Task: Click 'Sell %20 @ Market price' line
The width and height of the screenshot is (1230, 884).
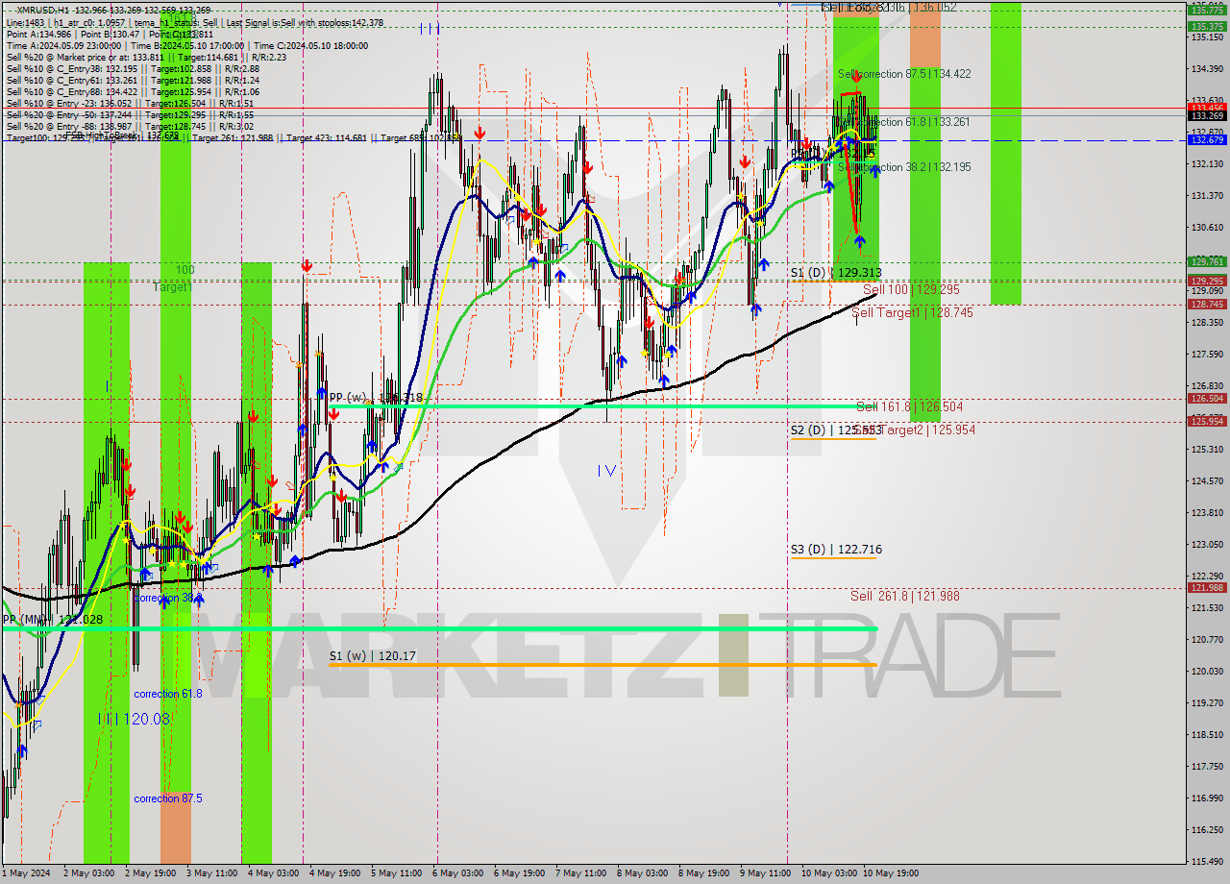Action: pyautogui.click(x=145, y=57)
